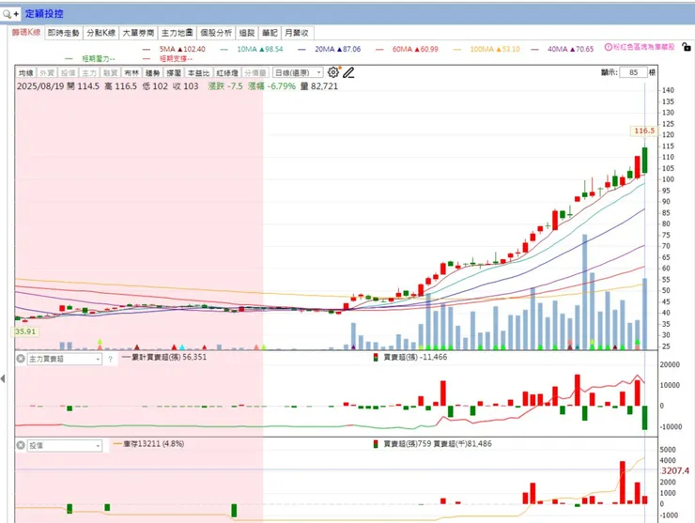Open the 投信 indicator dropdown in lower panel

pos(65,445)
